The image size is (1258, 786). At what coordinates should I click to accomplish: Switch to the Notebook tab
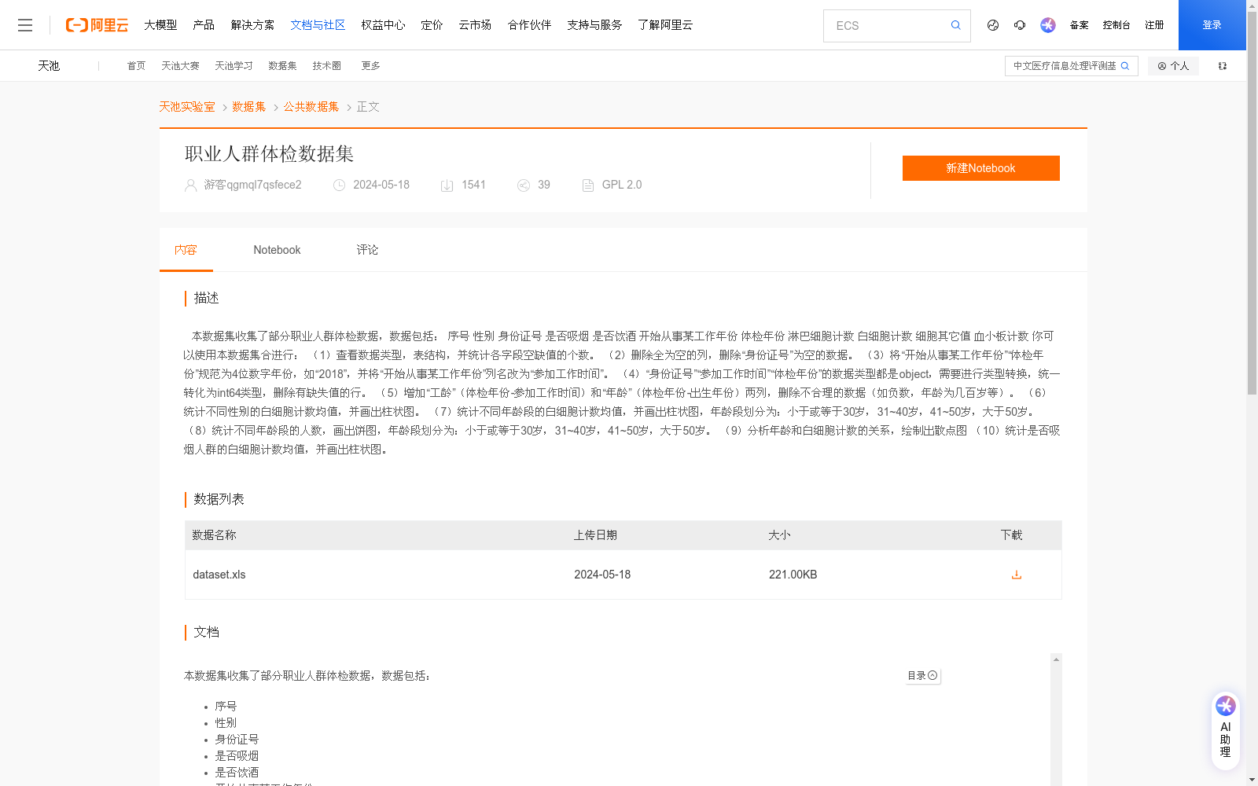[x=277, y=249]
